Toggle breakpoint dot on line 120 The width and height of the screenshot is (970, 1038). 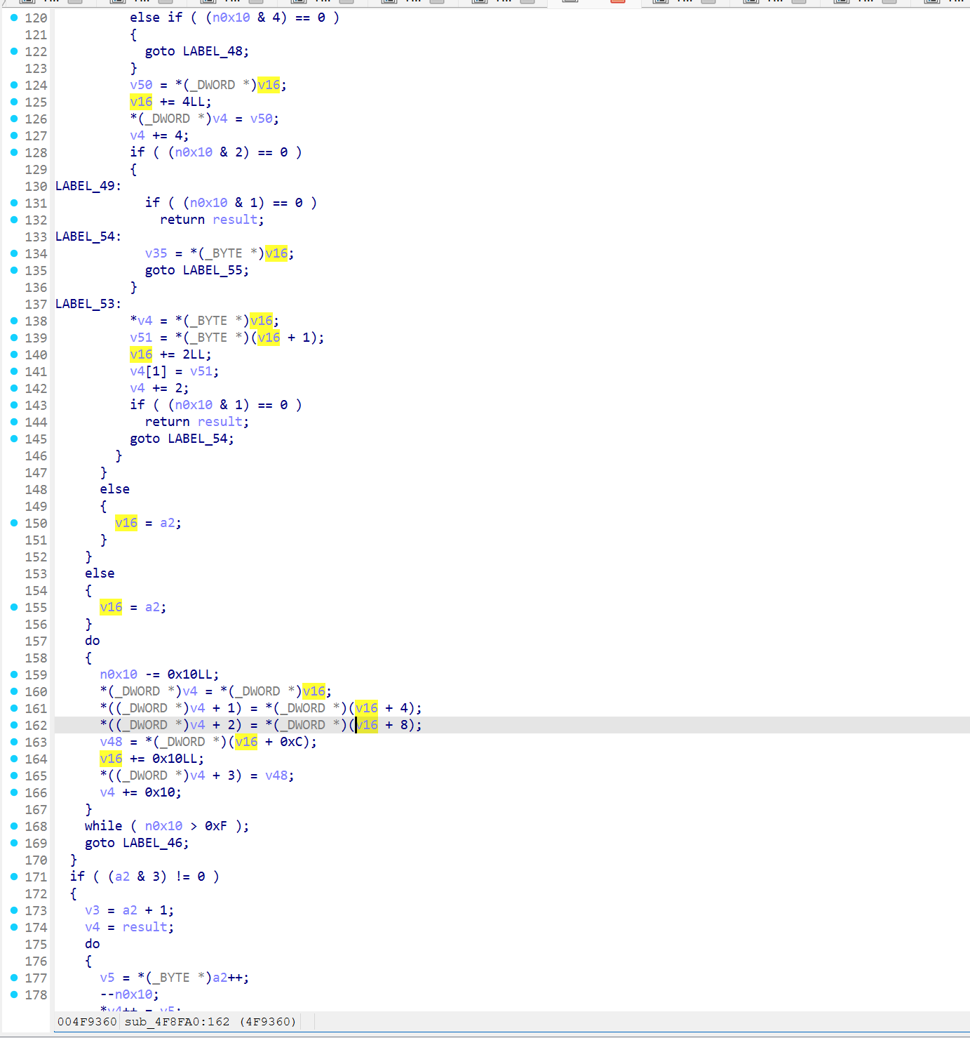point(14,18)
